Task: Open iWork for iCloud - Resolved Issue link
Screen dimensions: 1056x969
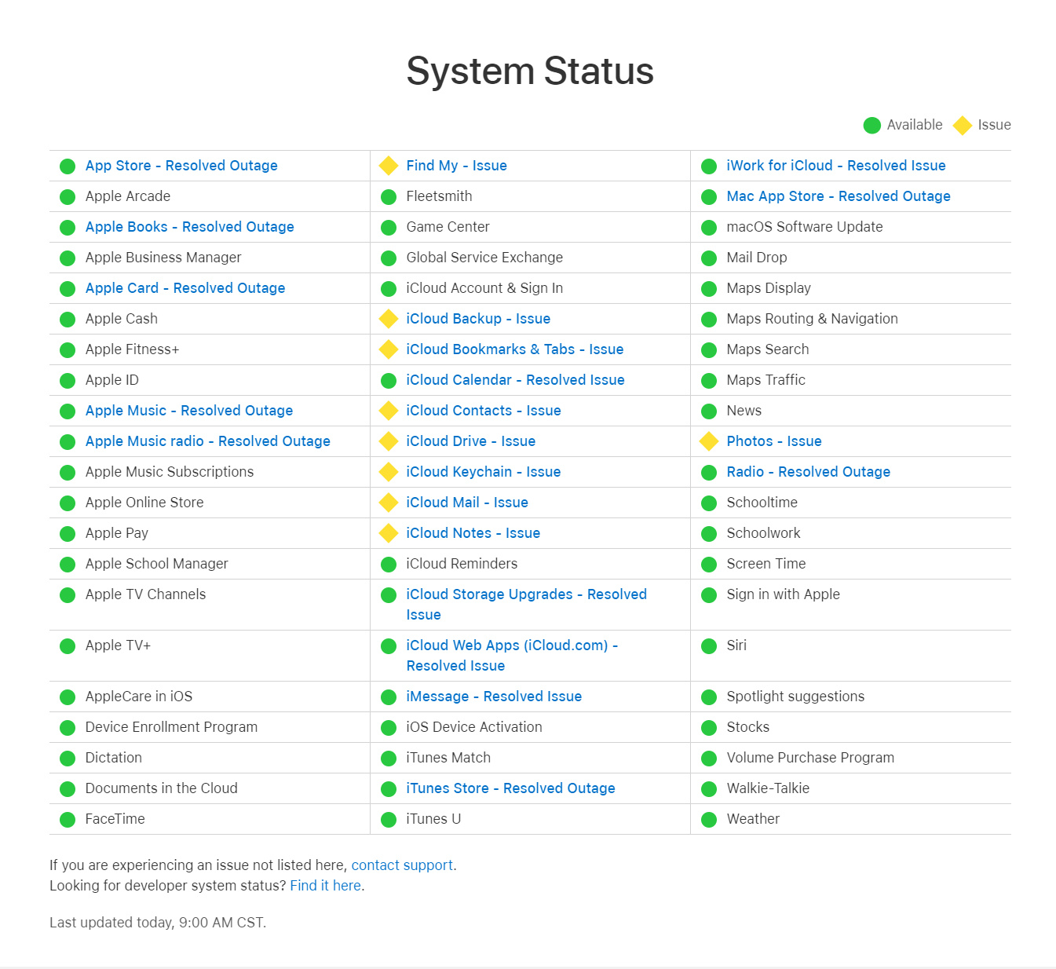Action: pyautogui.click(x=836, y=166)
